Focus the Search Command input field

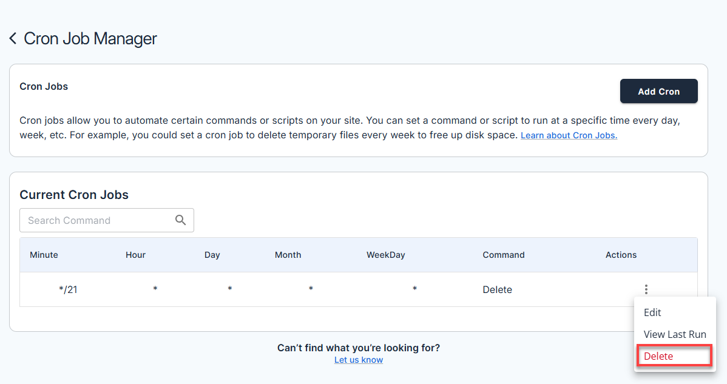(97, 220)
